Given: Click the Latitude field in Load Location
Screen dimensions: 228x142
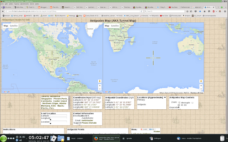Looking at the screenshot, I should 58,116.
